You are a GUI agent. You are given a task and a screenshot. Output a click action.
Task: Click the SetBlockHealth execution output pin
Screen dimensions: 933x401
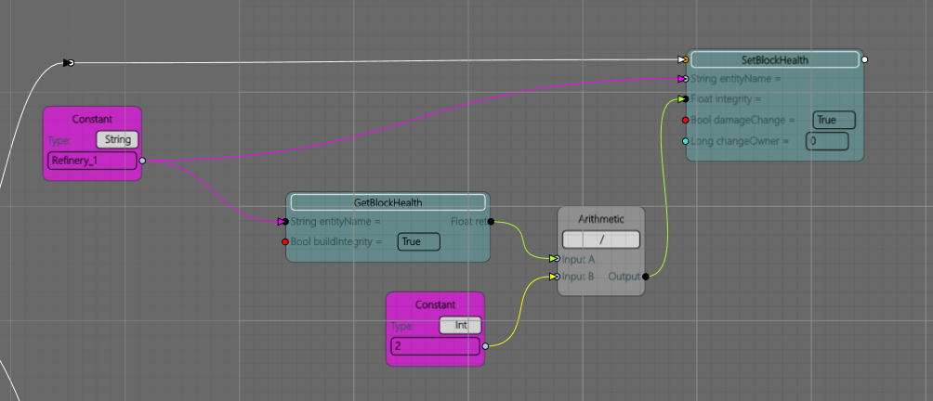pyautogui.click(x=865, y=60)
